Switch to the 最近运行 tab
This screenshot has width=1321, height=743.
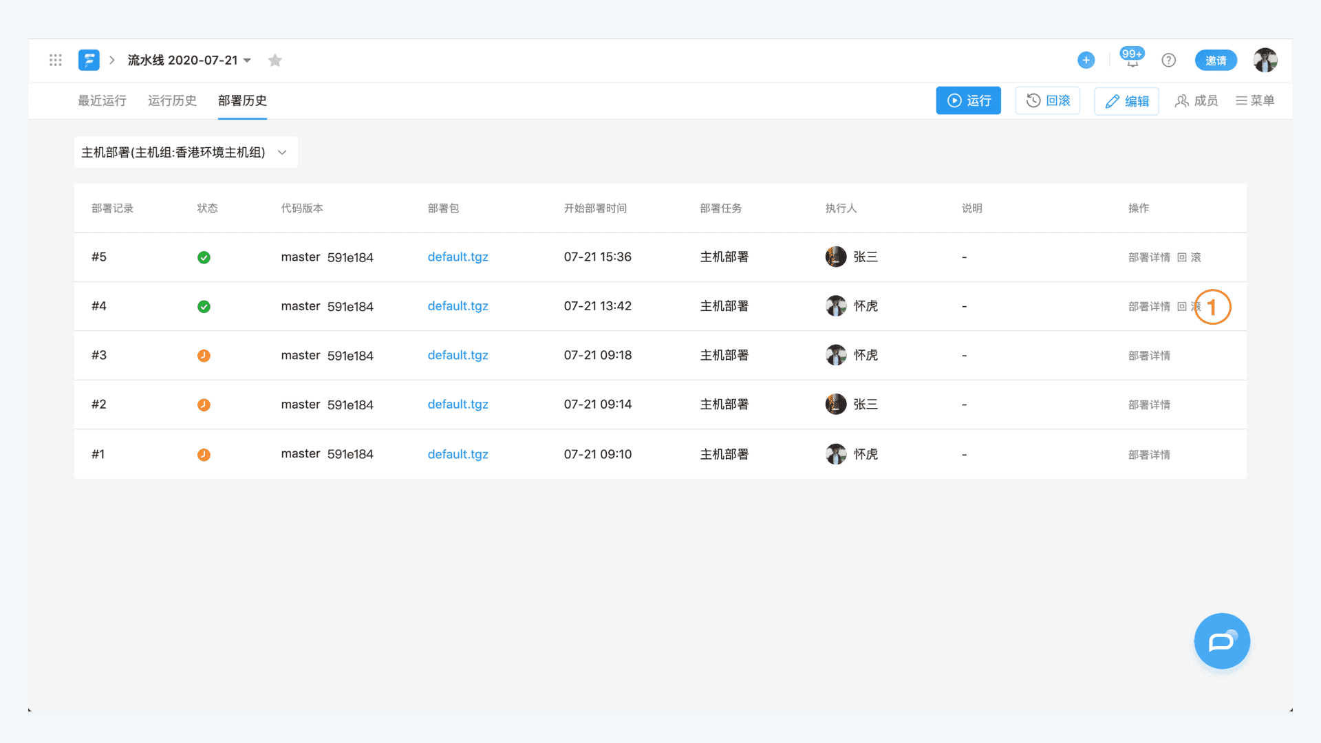coord(102,101)
